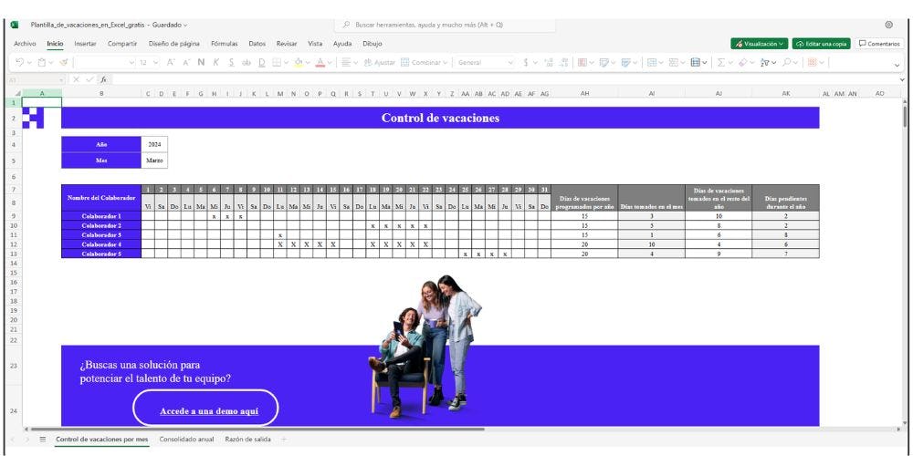Image resolution: width=913 pixels, height=456 pixels.
Task: Click the Excel app logo icon
Action: point(15,25)
